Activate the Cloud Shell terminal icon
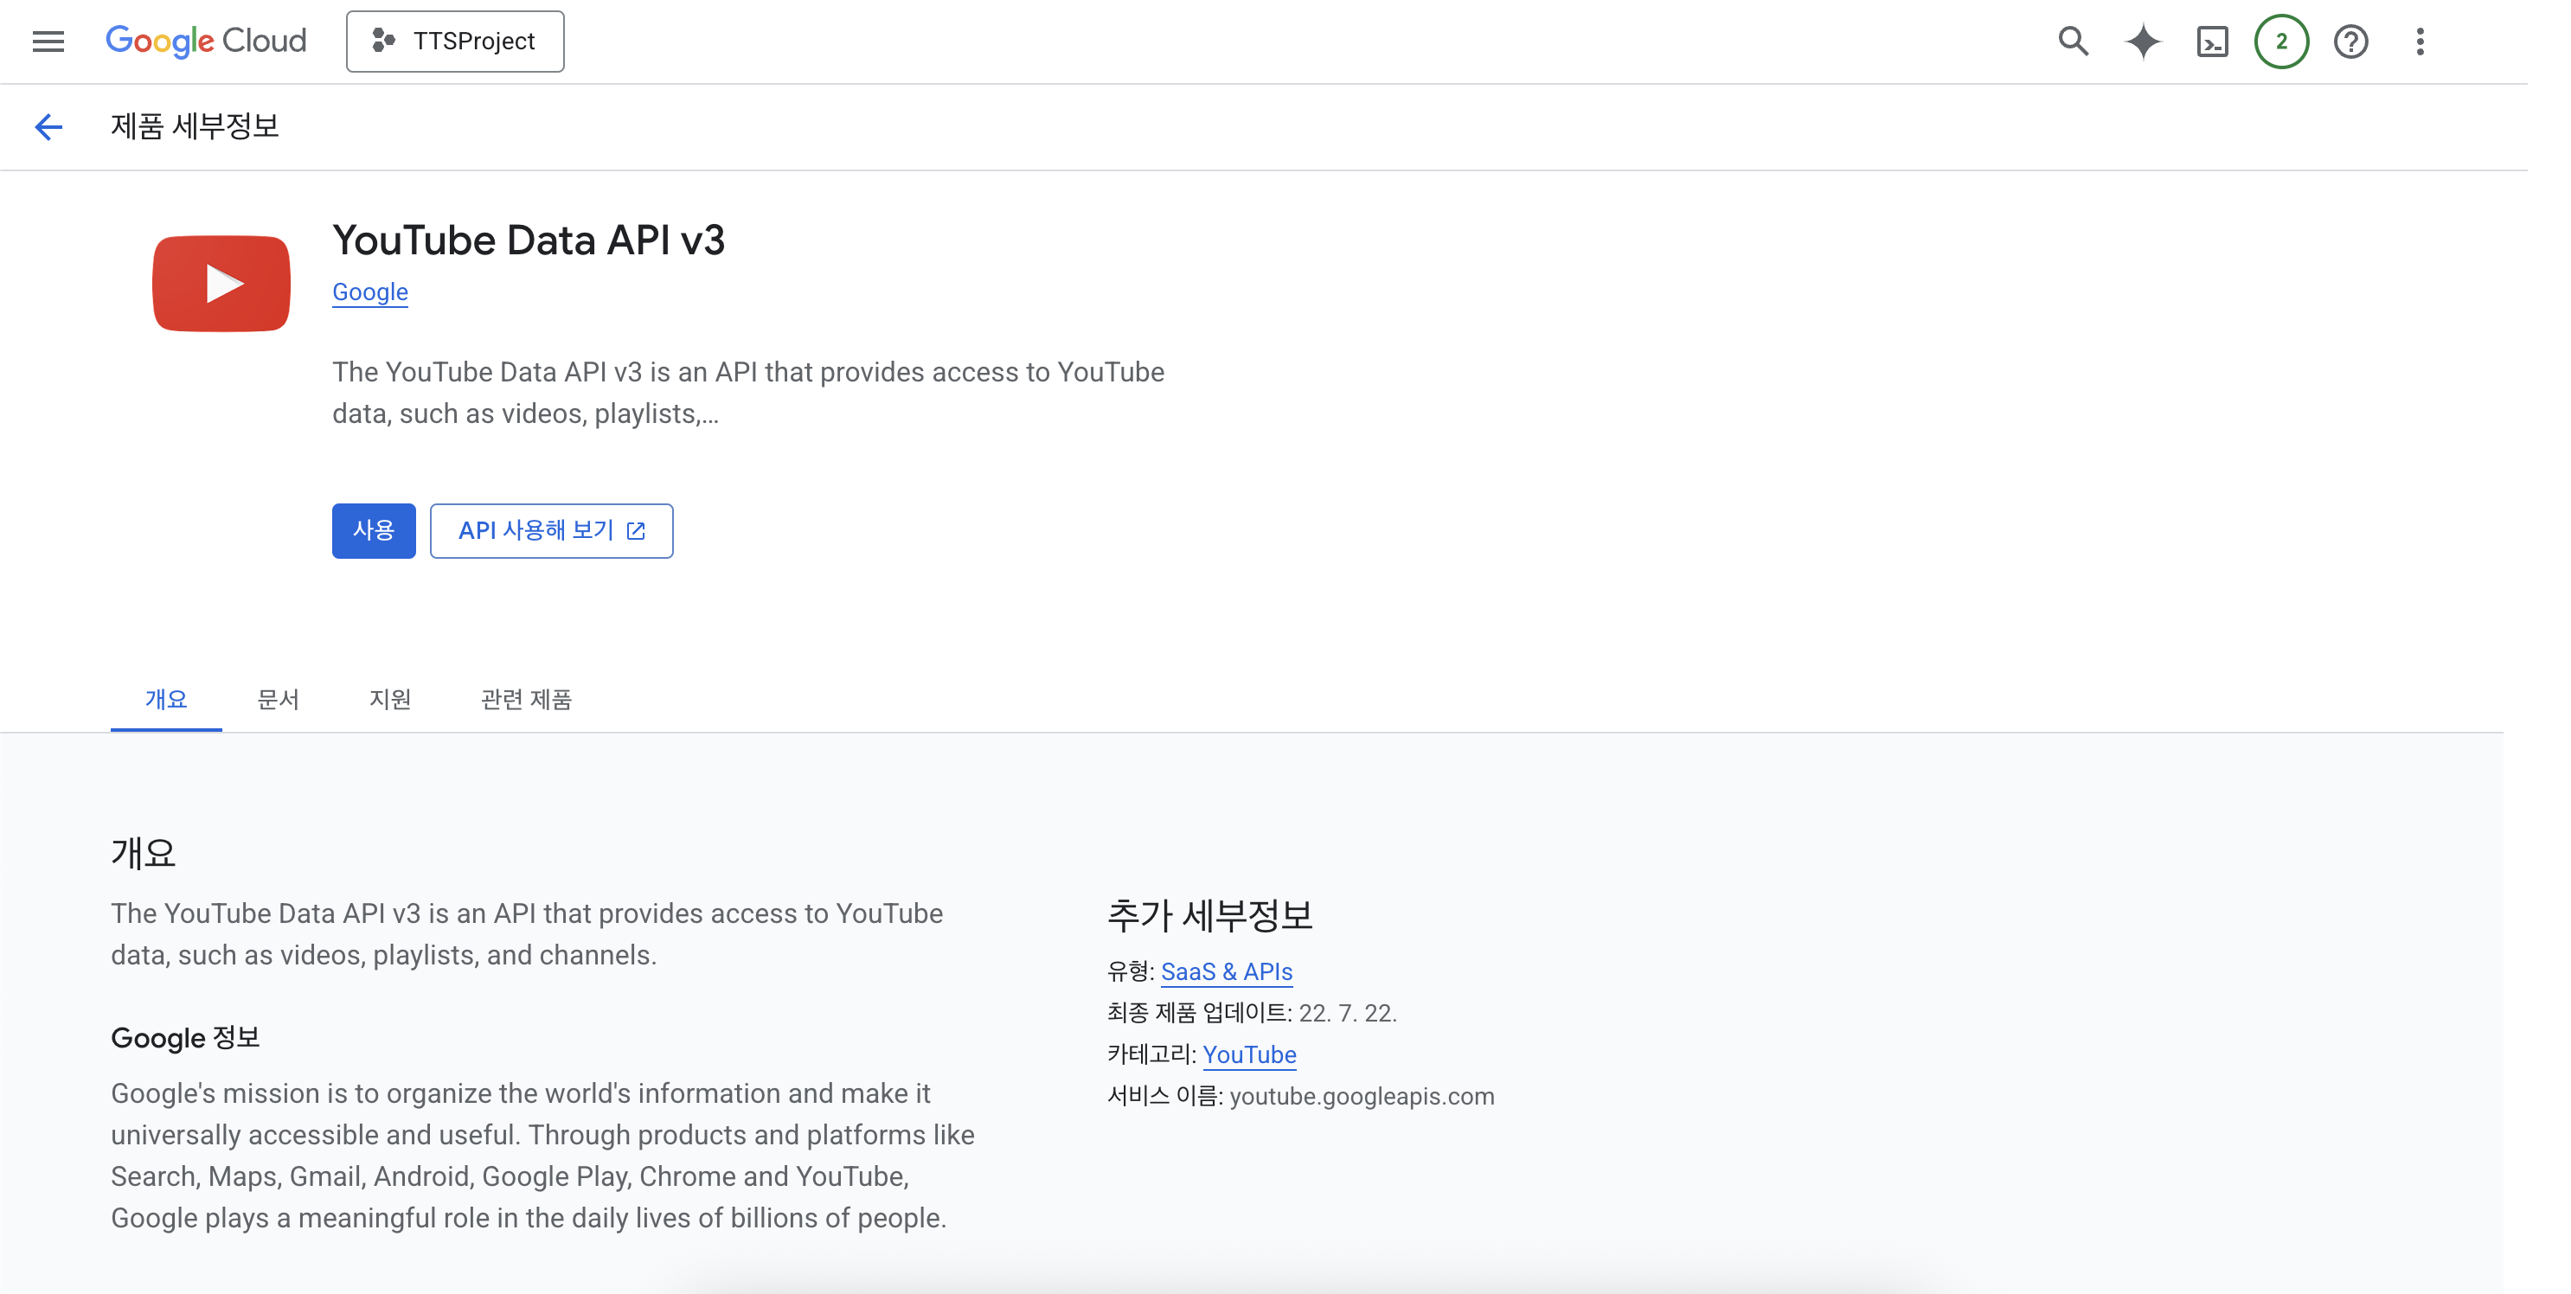 coord(2213,41)
